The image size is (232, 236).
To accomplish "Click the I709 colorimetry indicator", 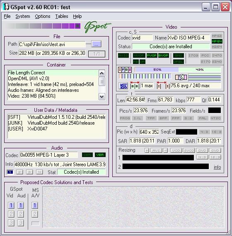I will (193, 55).
